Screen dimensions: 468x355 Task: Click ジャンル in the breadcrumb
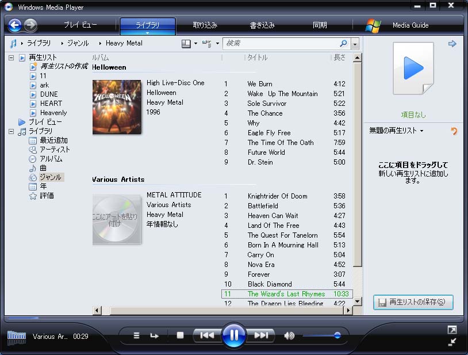coord(78,43)
